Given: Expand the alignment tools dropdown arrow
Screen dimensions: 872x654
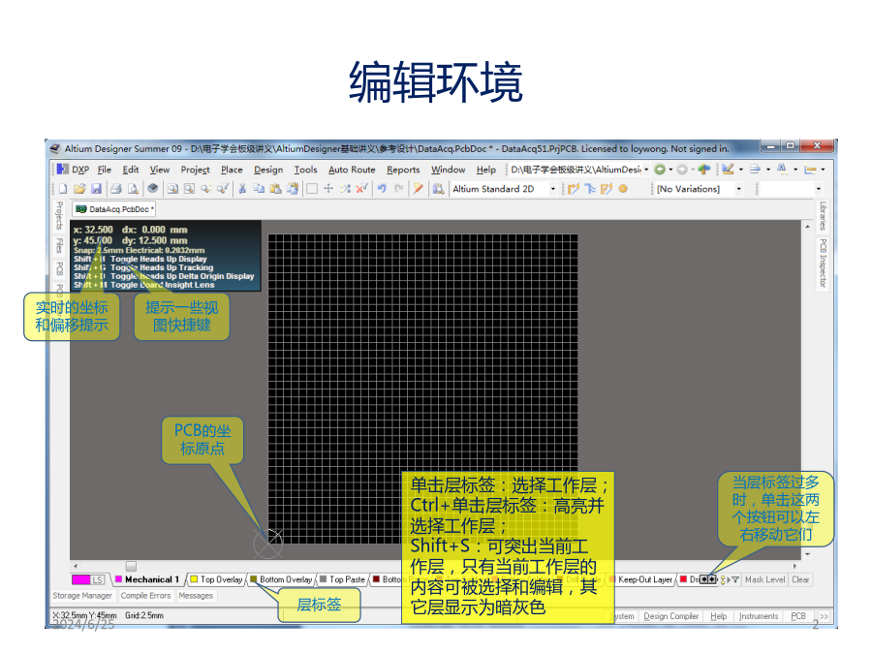Looking at the screenshot, I should coord(768,169).
